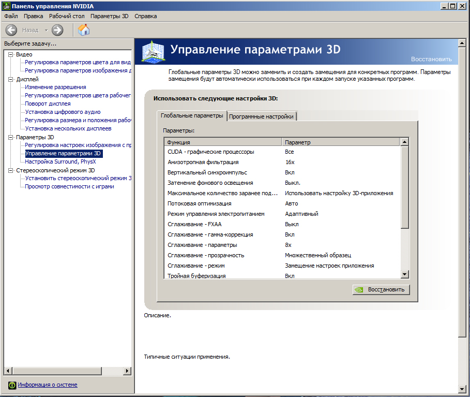This screenshot has width=470, height=397.
Task: Select the Сглаживание - FXAA row
Action: 282,224
